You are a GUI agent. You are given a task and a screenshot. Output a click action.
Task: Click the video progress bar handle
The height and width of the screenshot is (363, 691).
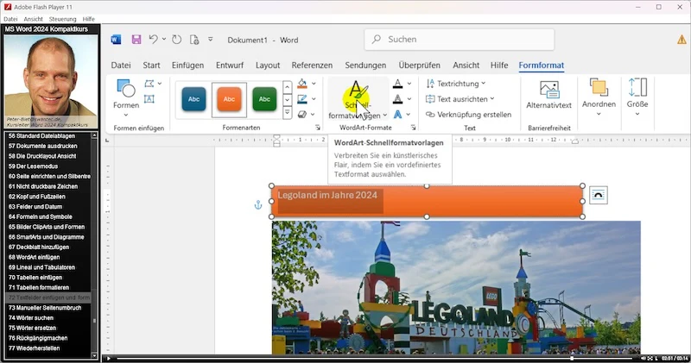(x=572, y=359)
